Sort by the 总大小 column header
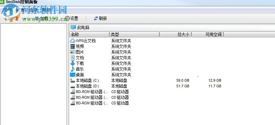Image resolution: width=275 pixels, height=125 pixels. coord(175,34)
